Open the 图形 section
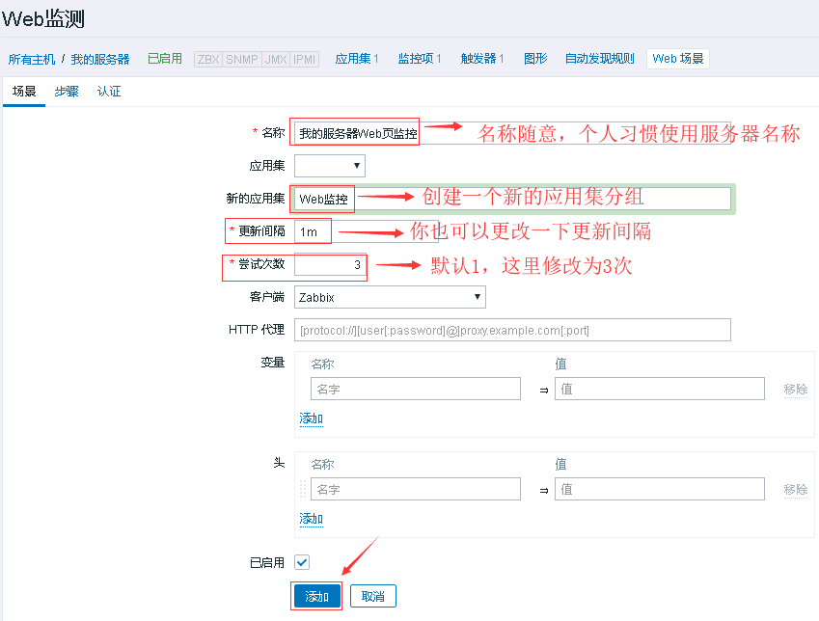 pos(535,59)
